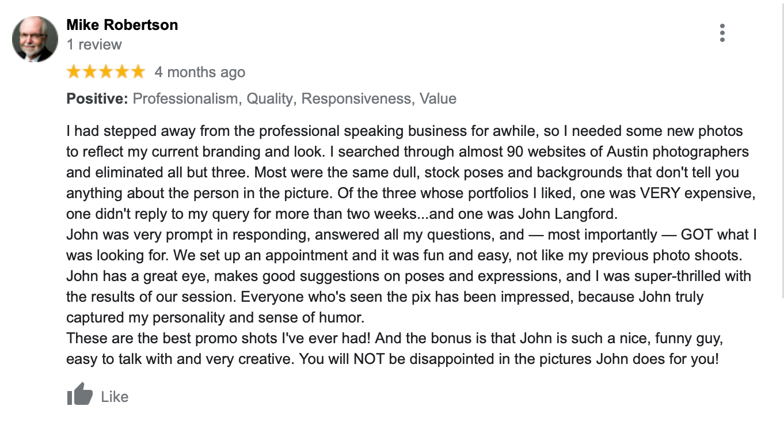Viewport: 784px width, 425px height.
Task: Click the third star of the rating
Action: [x=106, y=72]
